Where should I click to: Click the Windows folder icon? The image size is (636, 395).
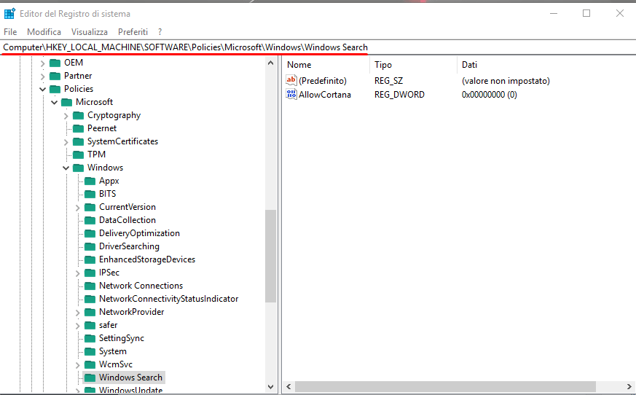click(x=78, y=168)
